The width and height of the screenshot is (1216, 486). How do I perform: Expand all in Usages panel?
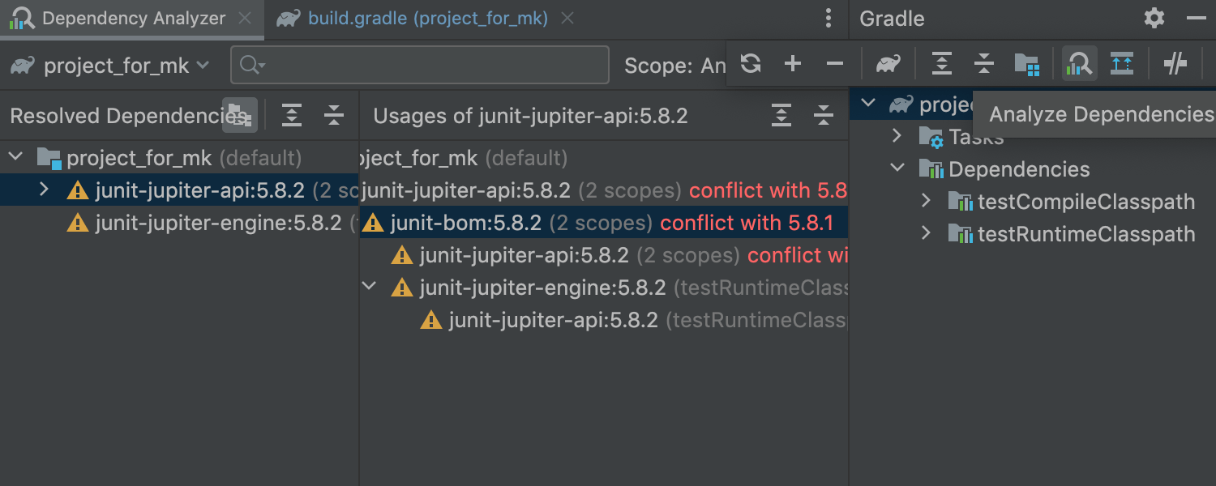pos(781,115)
